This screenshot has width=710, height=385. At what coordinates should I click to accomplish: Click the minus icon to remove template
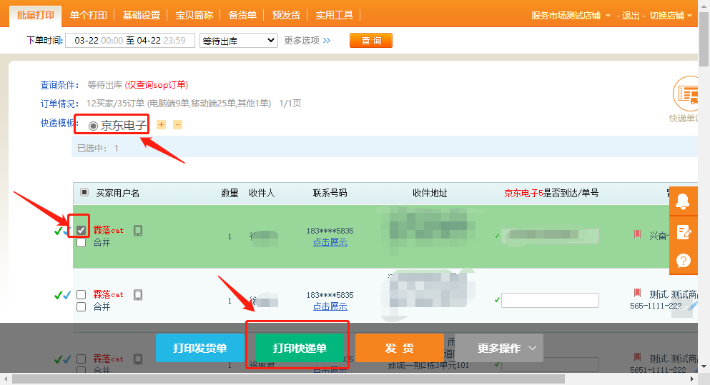click(x=178, y=124)
